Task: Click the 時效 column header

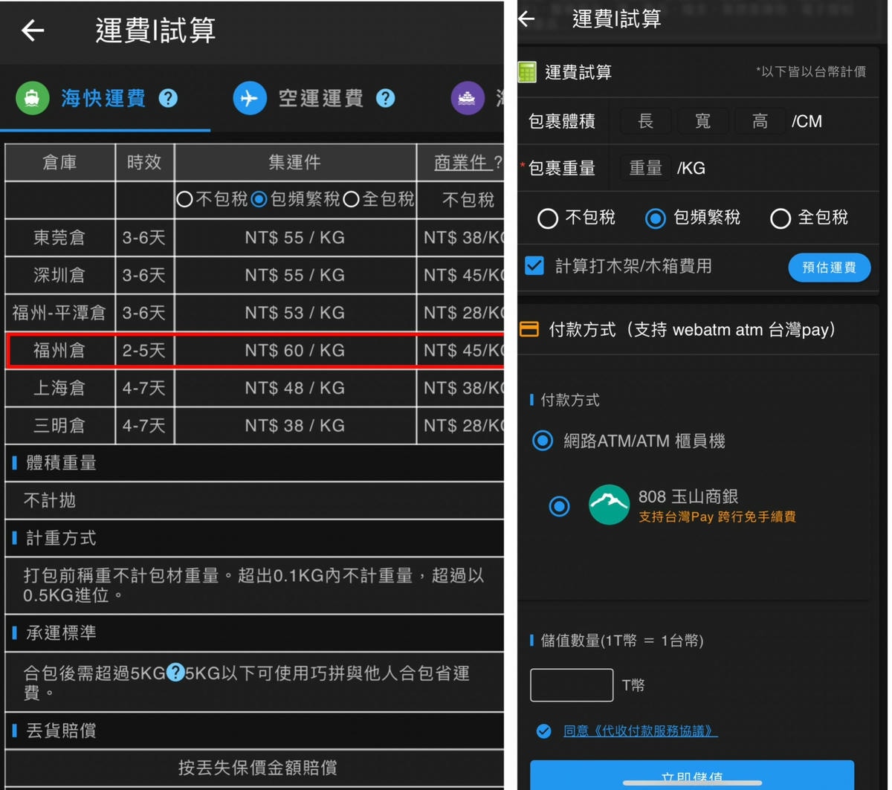Action: click(x=144, y=163)
